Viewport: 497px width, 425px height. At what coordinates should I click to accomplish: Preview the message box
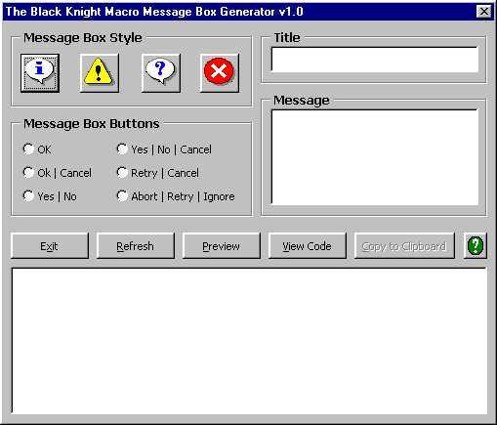tap(222, 246)
